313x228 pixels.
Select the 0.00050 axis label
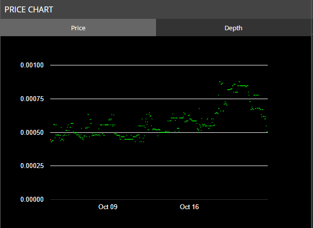(32, 132)
